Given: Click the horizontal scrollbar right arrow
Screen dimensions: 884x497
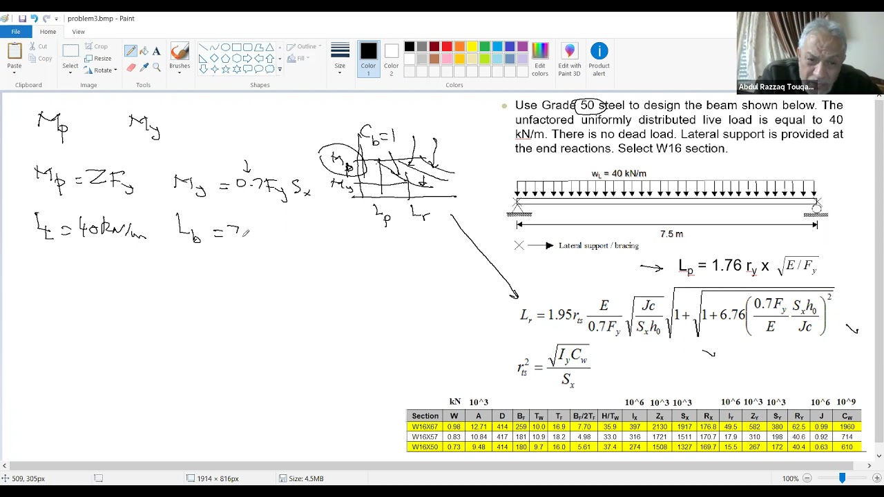Looking at the screenshot, I should pos(869,466).
